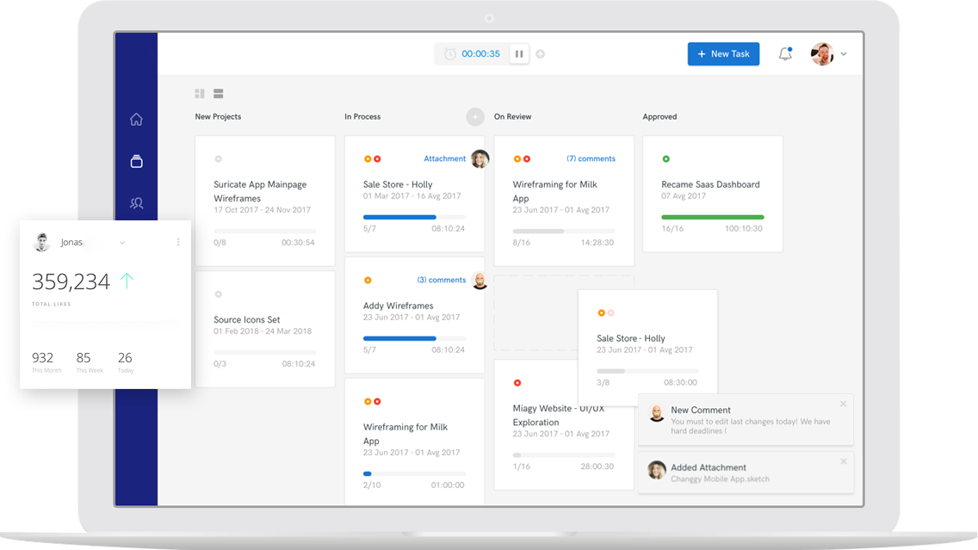
Task: Expand the user profile dropdown arrow
Action: click(844, 54)
